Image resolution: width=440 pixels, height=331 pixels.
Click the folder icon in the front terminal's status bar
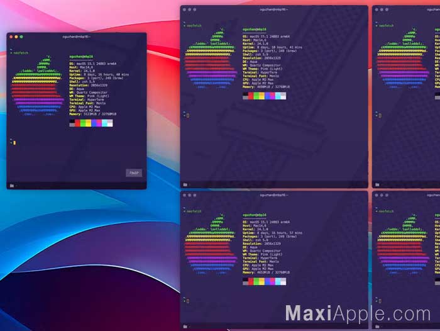(12, 186)
